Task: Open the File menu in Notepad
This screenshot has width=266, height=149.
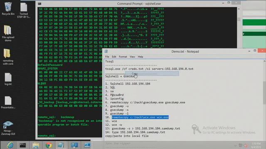Action: [107, 57]
